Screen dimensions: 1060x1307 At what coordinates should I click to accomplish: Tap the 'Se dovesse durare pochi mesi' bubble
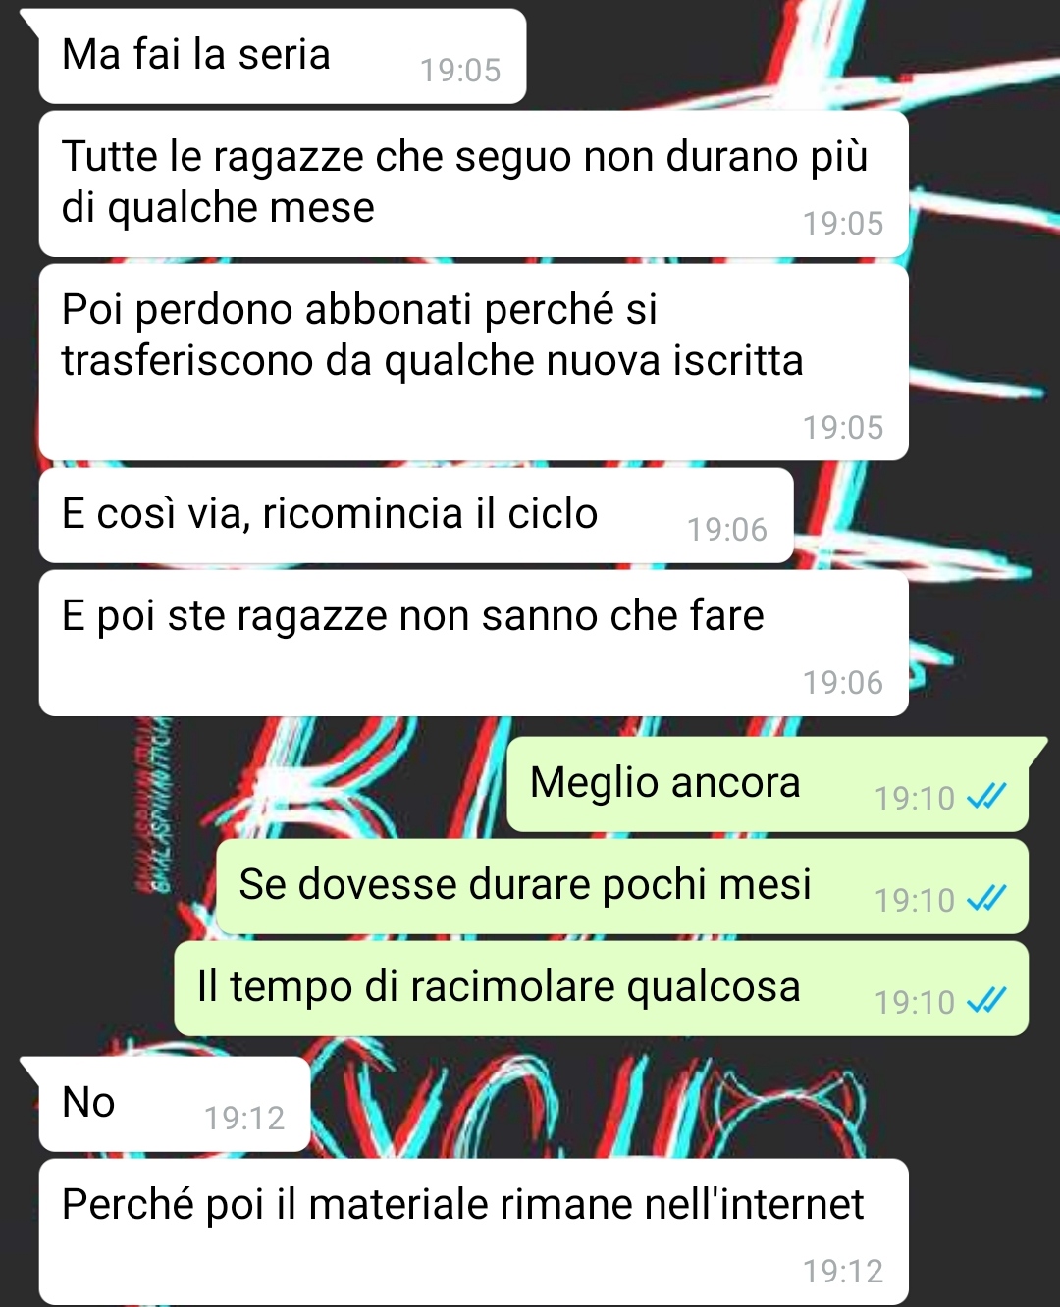(622, 886)
